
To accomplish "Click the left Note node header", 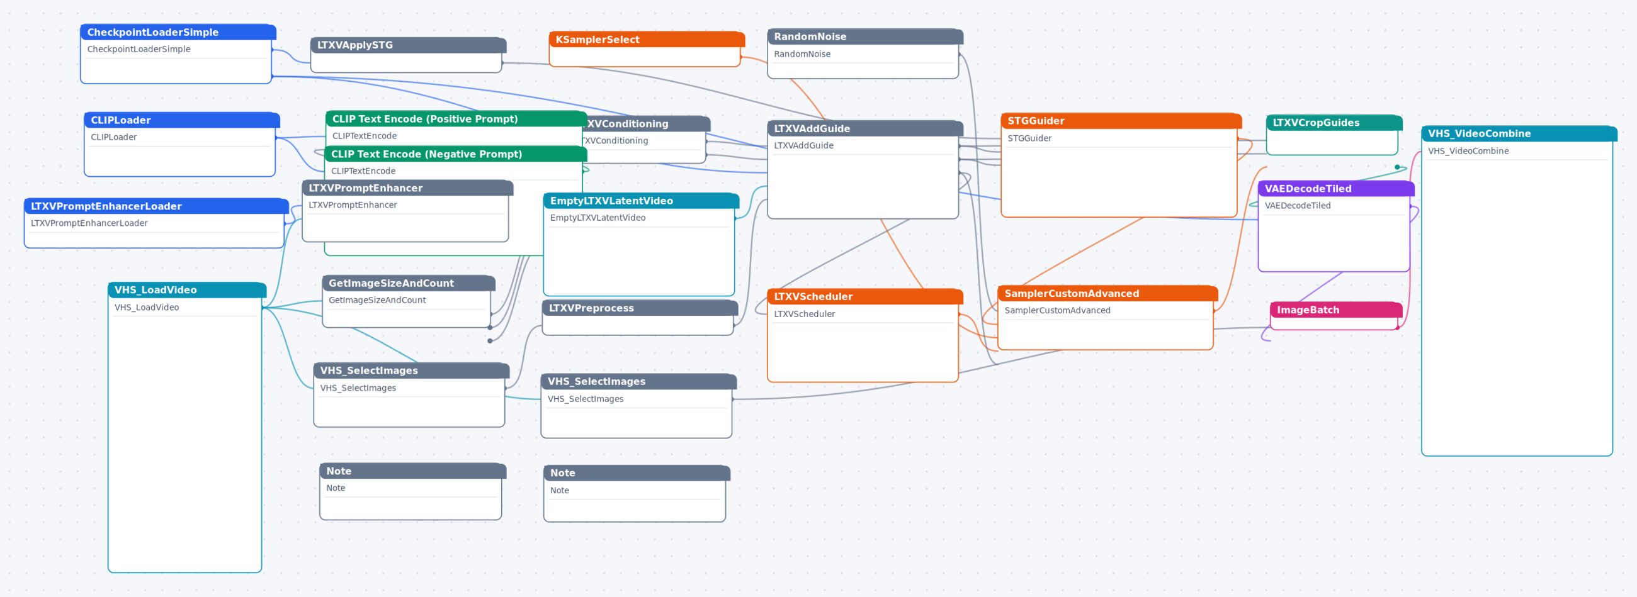I will pos(412,471).
